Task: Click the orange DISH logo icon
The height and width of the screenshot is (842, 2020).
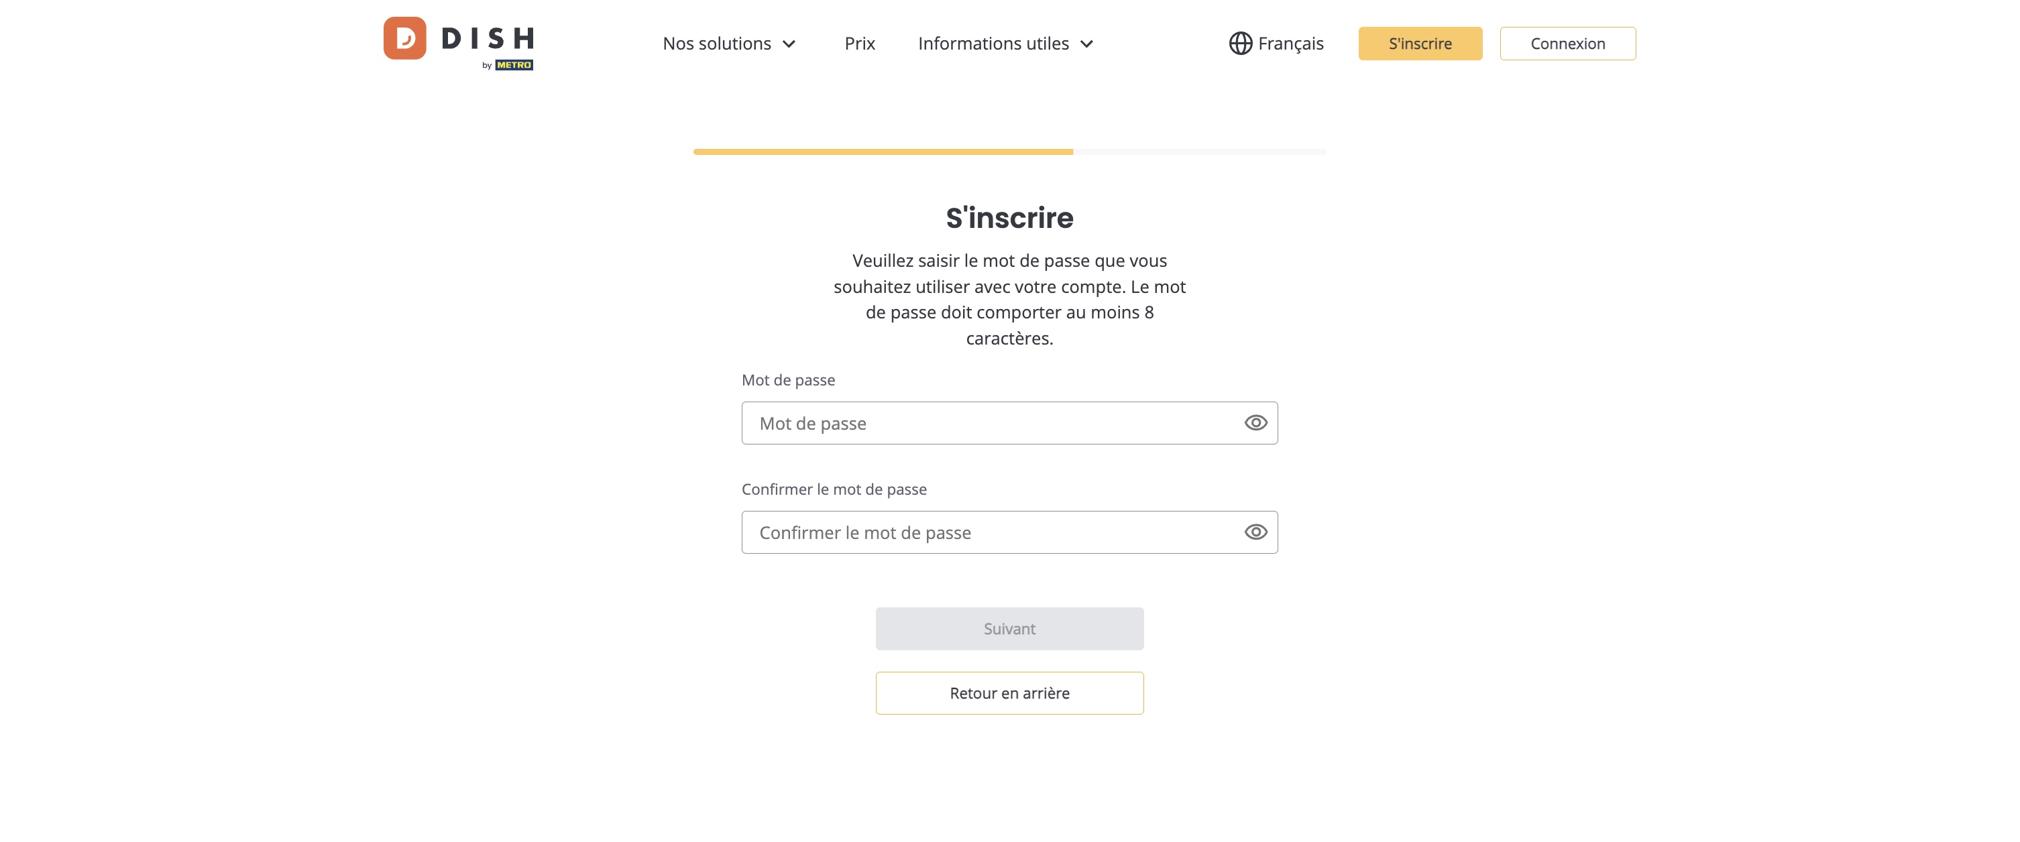Action: coord(404,38)
